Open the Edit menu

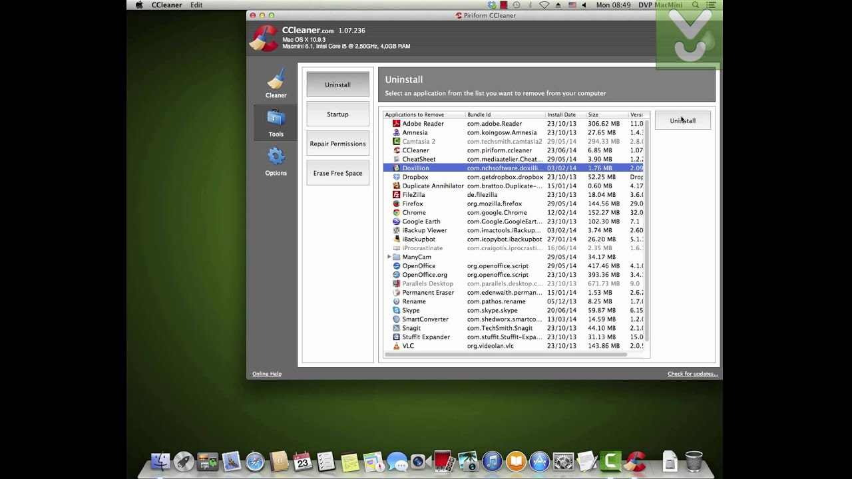pyautogui.click(x=196, y=5)
